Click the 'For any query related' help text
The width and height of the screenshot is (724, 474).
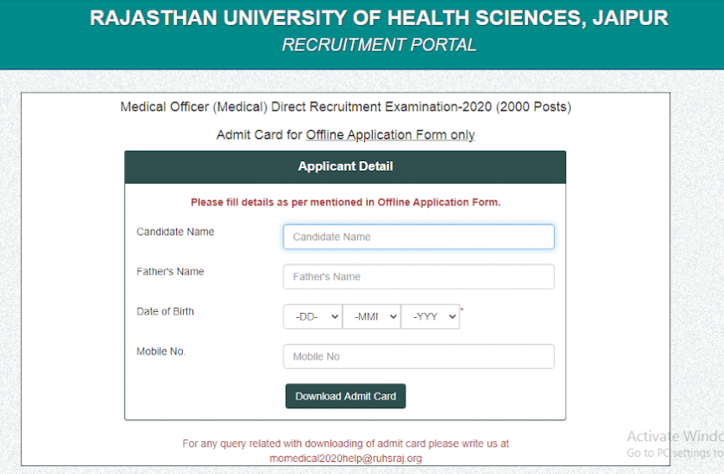345,444
